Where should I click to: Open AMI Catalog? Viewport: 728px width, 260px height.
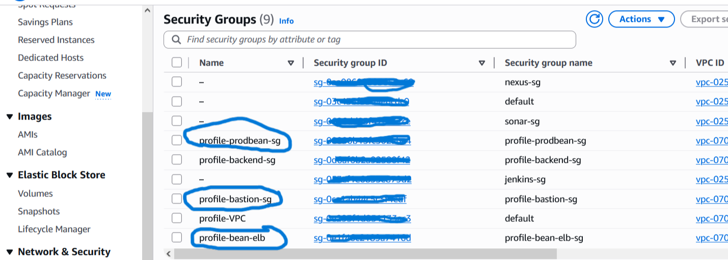click(x=42, y=152)
